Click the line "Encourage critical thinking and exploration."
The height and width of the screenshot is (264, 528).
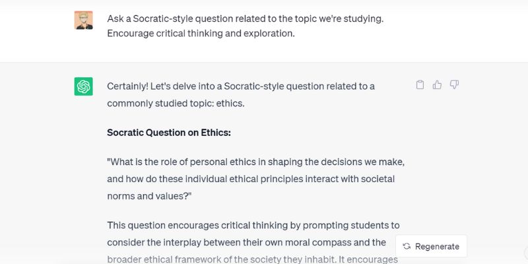click(x=201, y=34)
